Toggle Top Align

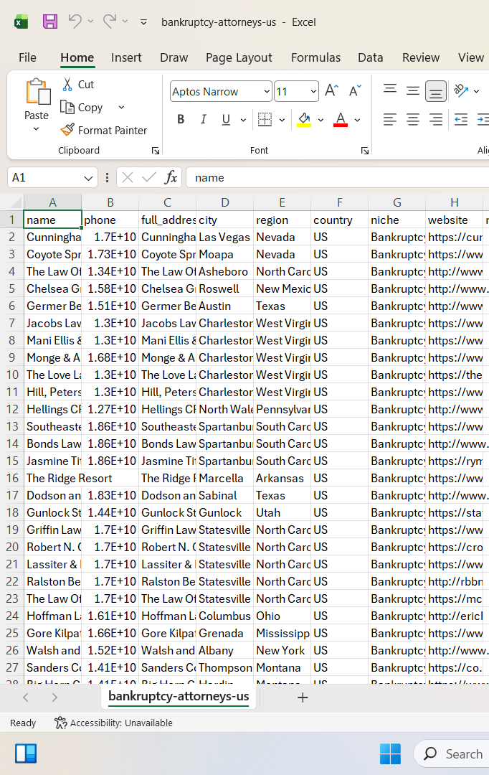[390, 90]
